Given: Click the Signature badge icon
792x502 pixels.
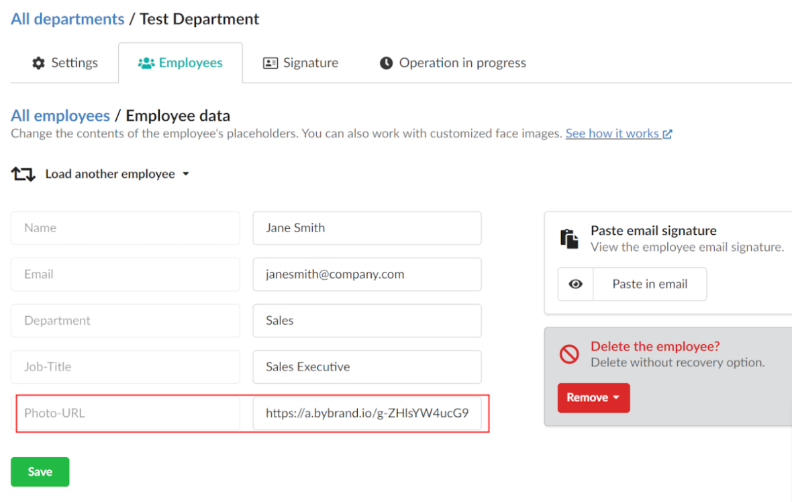Looking at the screenshot, I should pyautogui.click(x=270, y=62).
